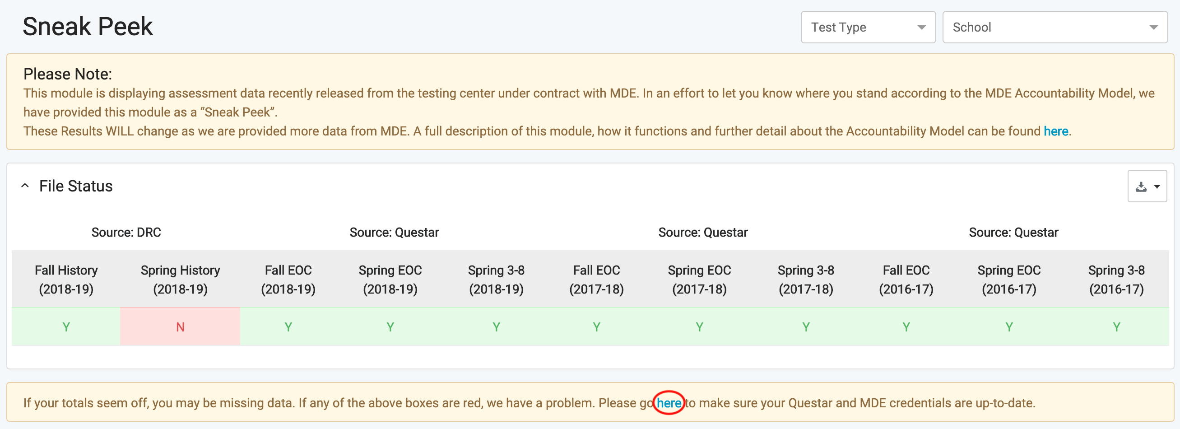The height and width of the screenshot is (429, 1180).
Task: Click the Y cell under Fall History
Action: (x=66, y=326)
